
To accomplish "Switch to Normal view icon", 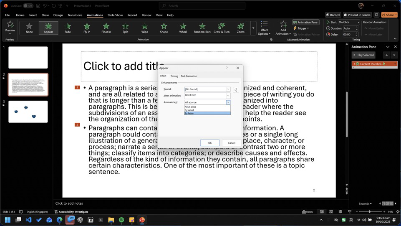I will click(x=322, y=212).
